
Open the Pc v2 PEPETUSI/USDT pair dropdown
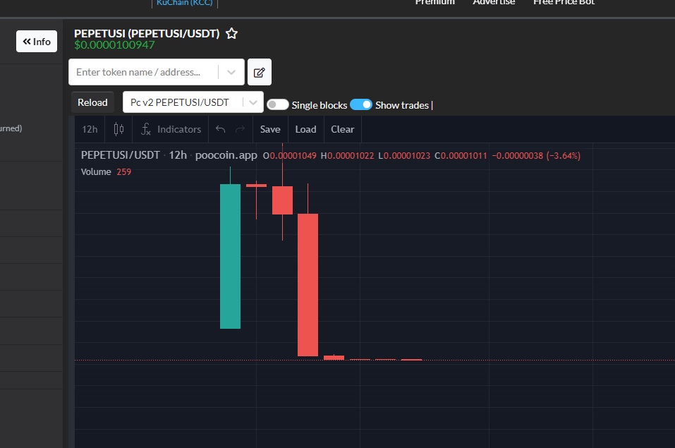click(193, 102)
